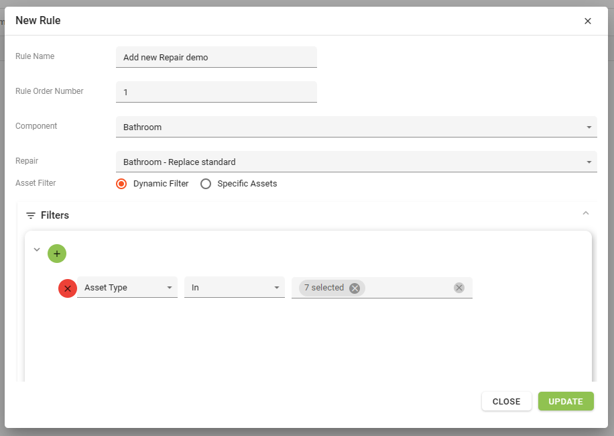Open the 'In' operator dropdown
The image size is (614, 436).
point(235,288)
